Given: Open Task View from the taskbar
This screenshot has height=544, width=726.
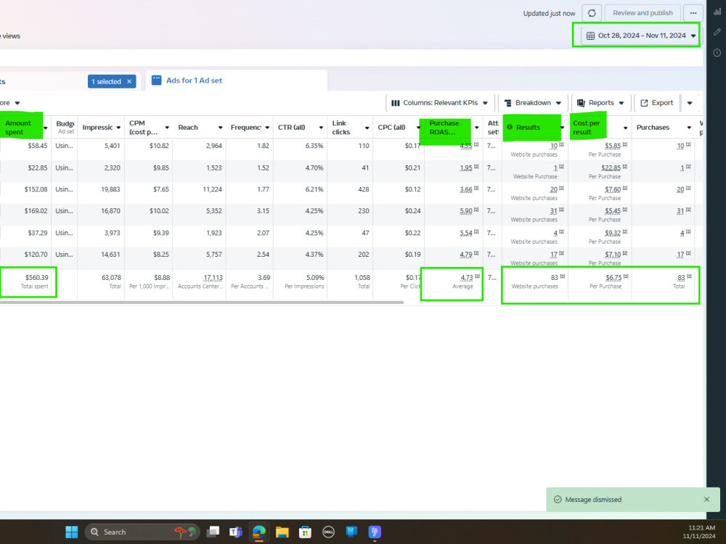Looking at the screenshot, I should [213, 532].
